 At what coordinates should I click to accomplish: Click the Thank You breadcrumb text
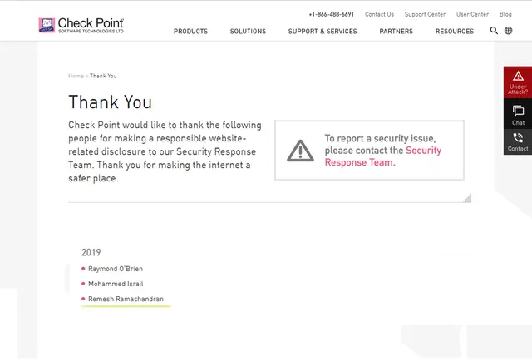click(103, 76)
